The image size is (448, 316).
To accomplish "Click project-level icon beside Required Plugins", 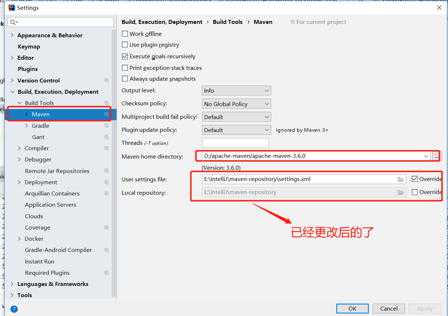I will click(x=106, y=273).
